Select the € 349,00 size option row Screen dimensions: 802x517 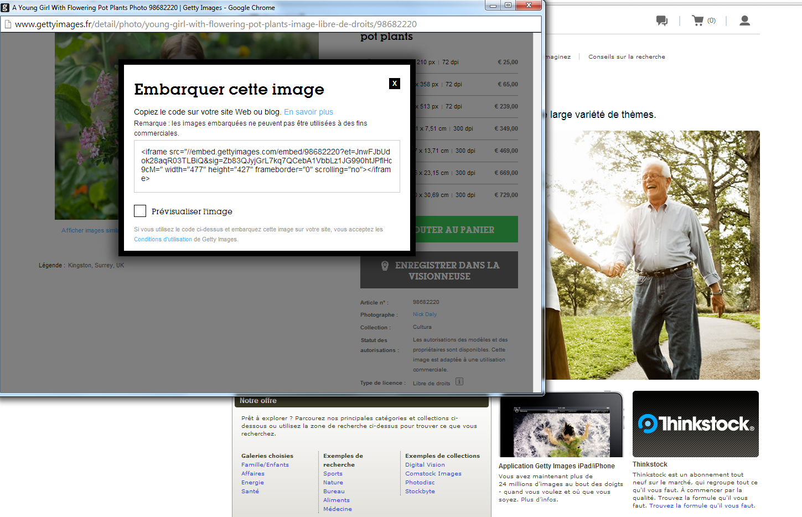pos(467,128)
